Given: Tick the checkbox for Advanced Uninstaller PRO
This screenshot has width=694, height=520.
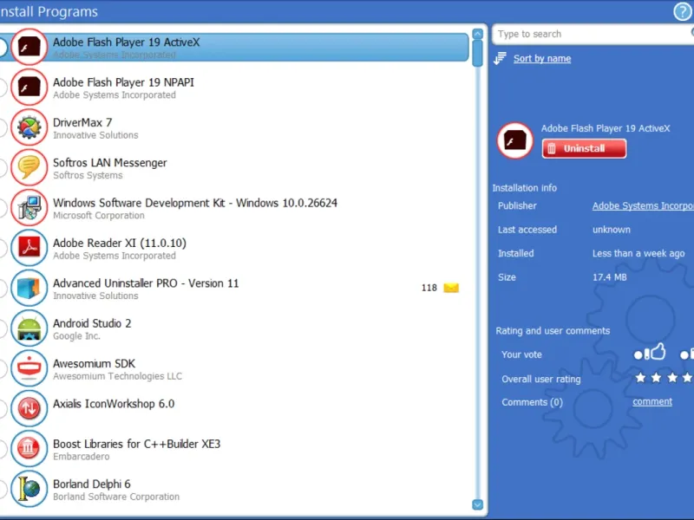Looking at the screenshot, I should pos(3,289).
